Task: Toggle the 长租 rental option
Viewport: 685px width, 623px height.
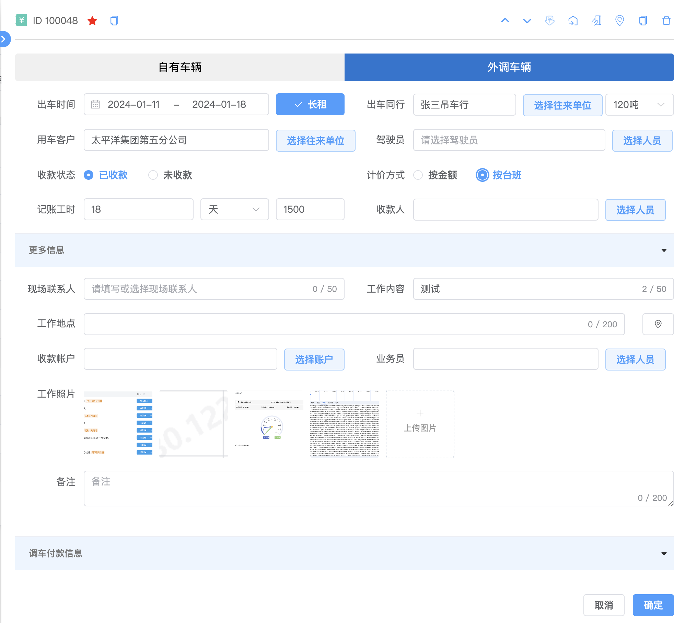Action: (310, 105)
